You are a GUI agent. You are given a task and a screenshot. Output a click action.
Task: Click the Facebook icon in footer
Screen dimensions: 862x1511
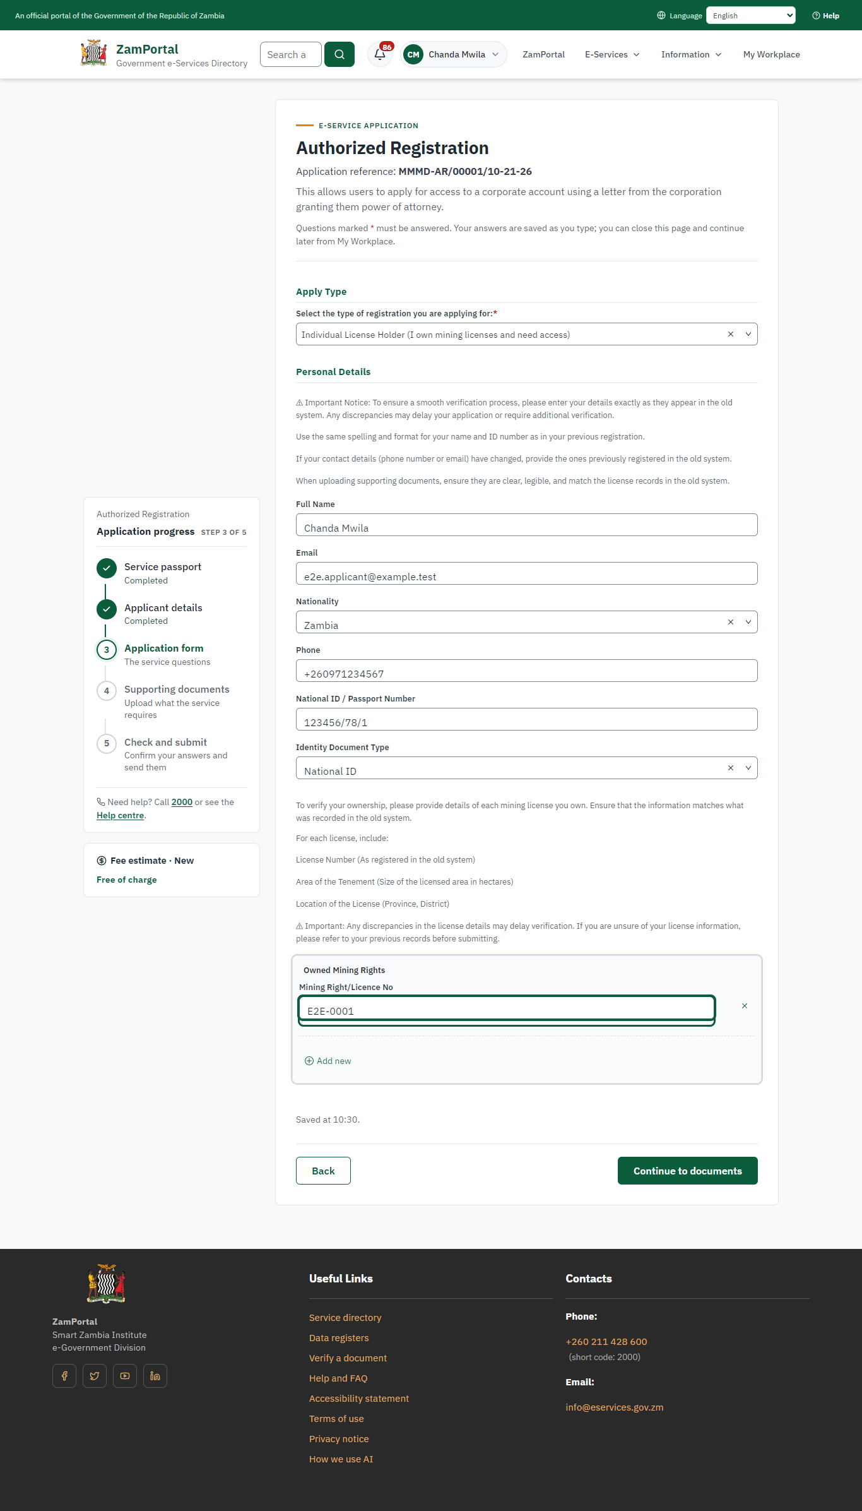64,1376
